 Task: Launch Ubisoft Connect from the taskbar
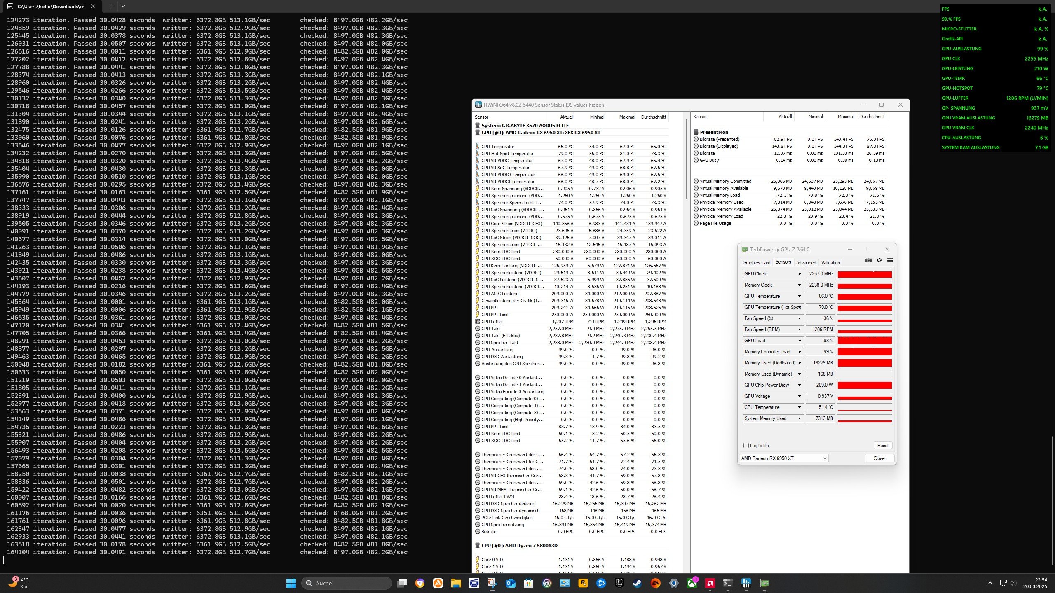[547, 583]
